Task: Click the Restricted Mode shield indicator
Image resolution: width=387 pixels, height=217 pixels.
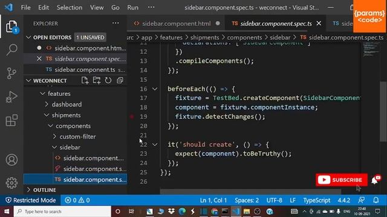Action: [x=31, y=200]
